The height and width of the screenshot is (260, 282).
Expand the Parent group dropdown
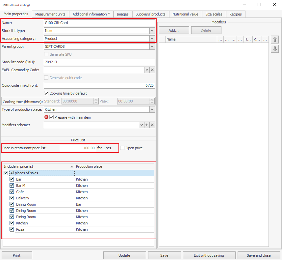(152, 46)
